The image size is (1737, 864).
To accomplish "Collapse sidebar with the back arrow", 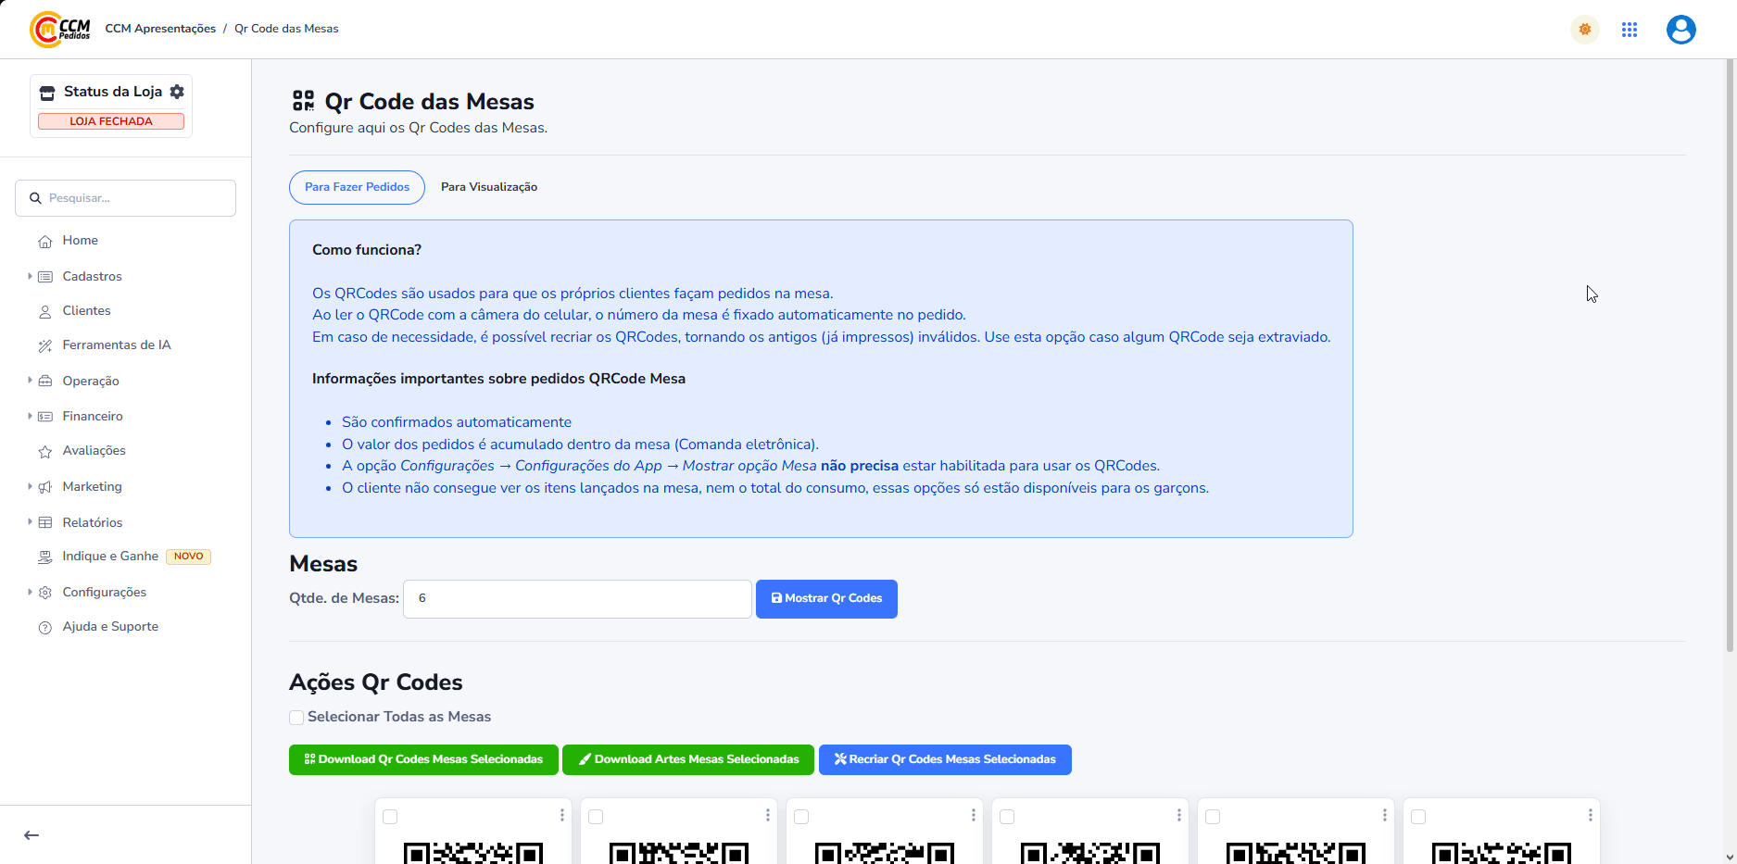I will coord(31,835).
